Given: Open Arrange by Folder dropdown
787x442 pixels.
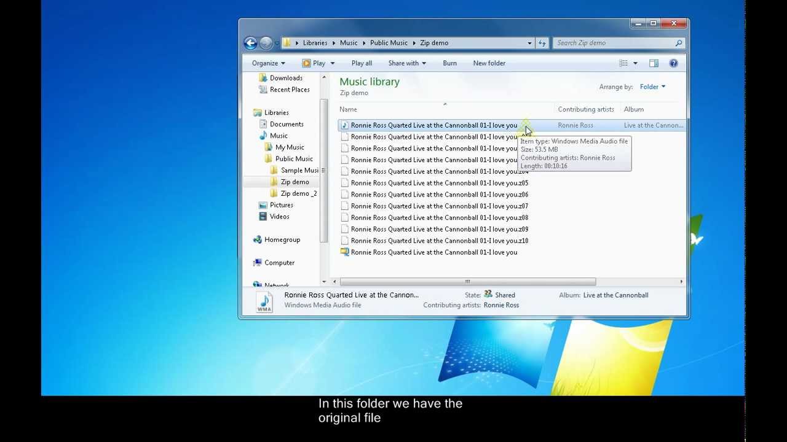Looking at the screenshot, I should (x=652, y=87).
